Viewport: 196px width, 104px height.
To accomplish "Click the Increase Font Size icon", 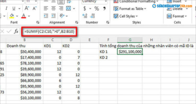I will 27,8.
